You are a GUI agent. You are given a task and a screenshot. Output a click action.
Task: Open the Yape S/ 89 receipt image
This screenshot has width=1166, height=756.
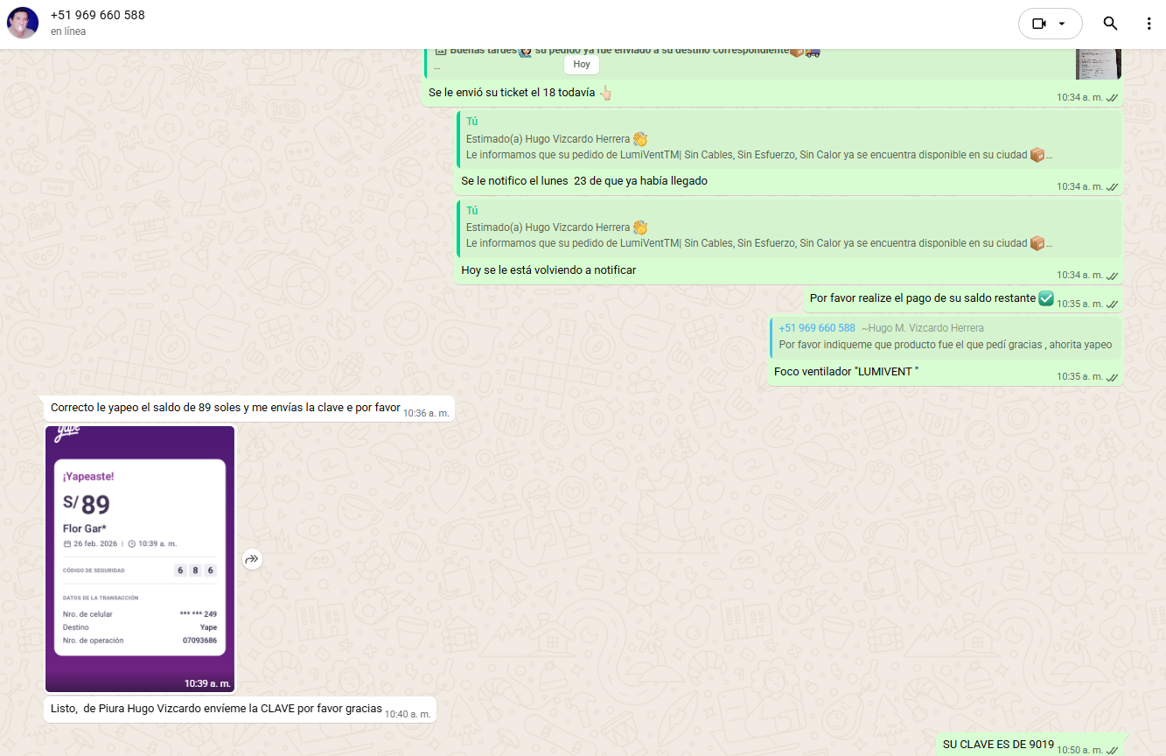pos(140,558)
